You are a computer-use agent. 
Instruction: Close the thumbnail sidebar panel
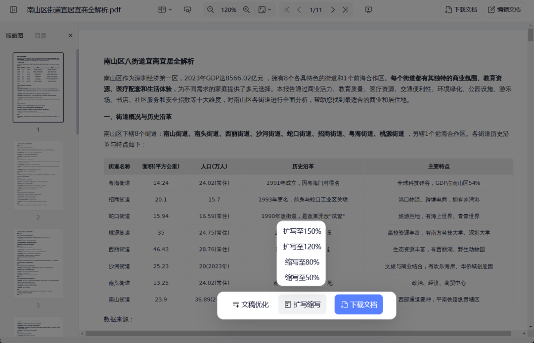[70, 36]
